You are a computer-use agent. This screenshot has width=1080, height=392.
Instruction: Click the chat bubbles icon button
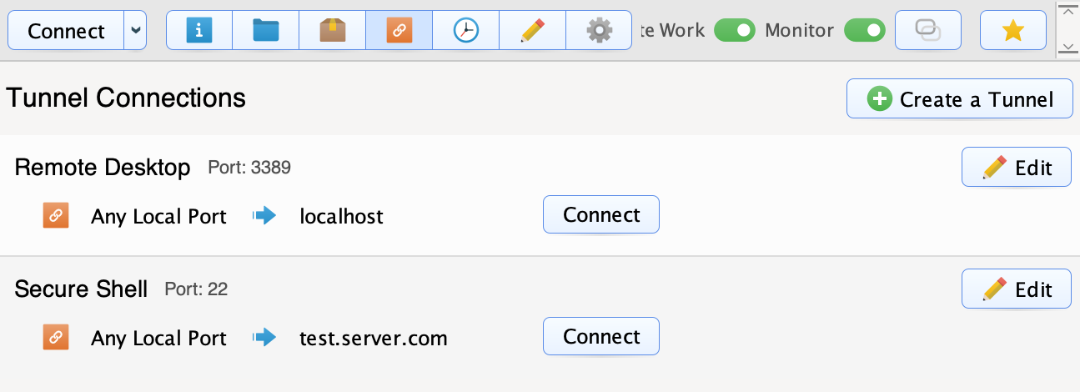click(x=928, y=31)
